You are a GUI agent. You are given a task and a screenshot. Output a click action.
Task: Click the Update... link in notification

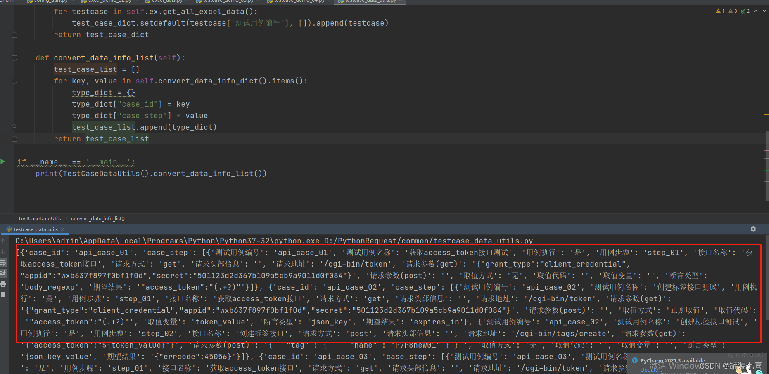pos(651,370)
